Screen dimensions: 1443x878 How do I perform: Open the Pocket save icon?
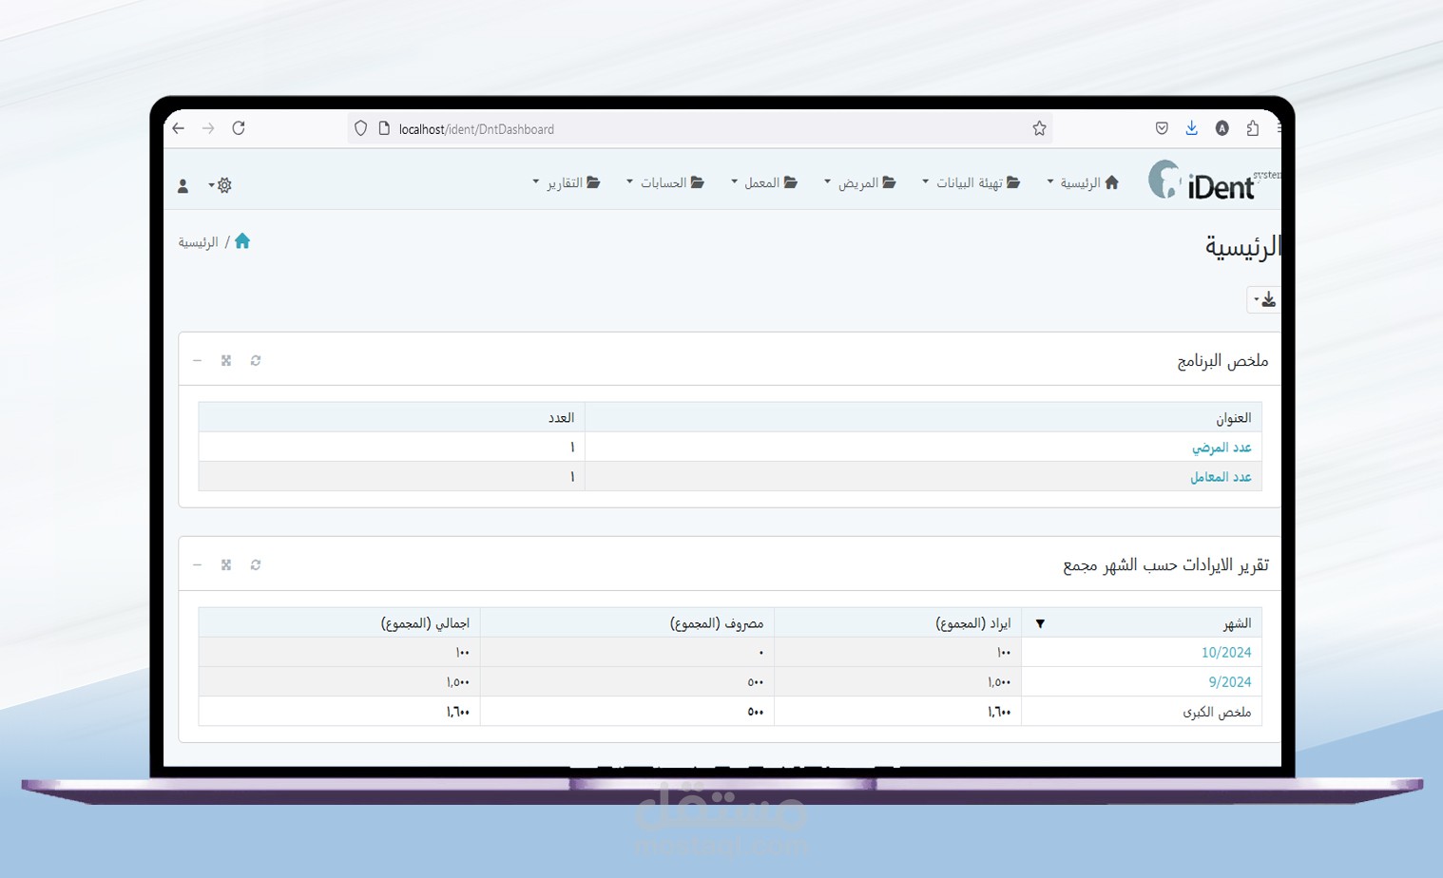click(1162, 128)
